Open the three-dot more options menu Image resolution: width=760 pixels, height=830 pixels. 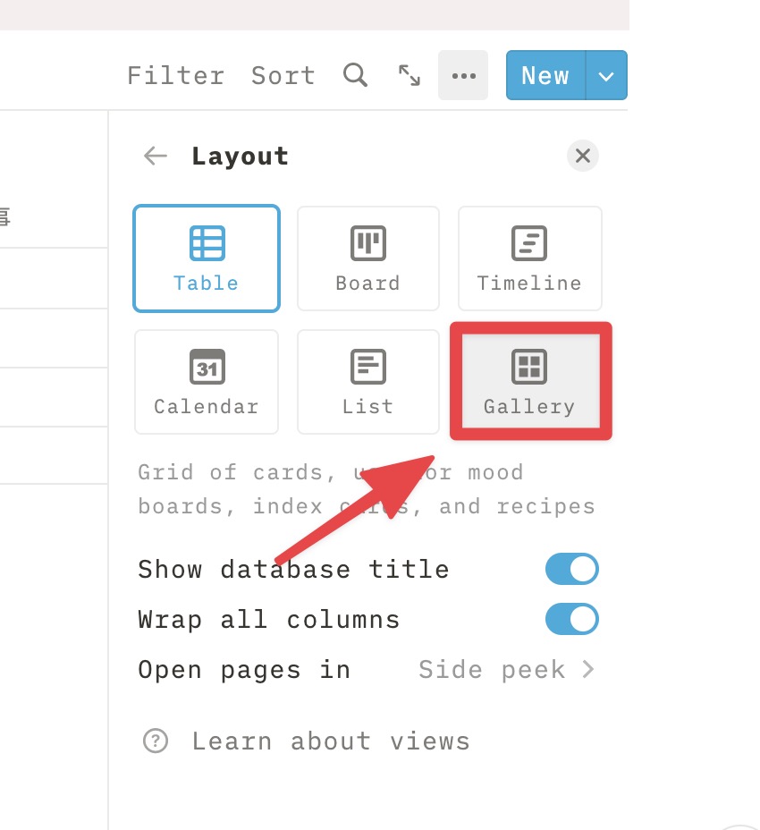[x=463, y=75]
